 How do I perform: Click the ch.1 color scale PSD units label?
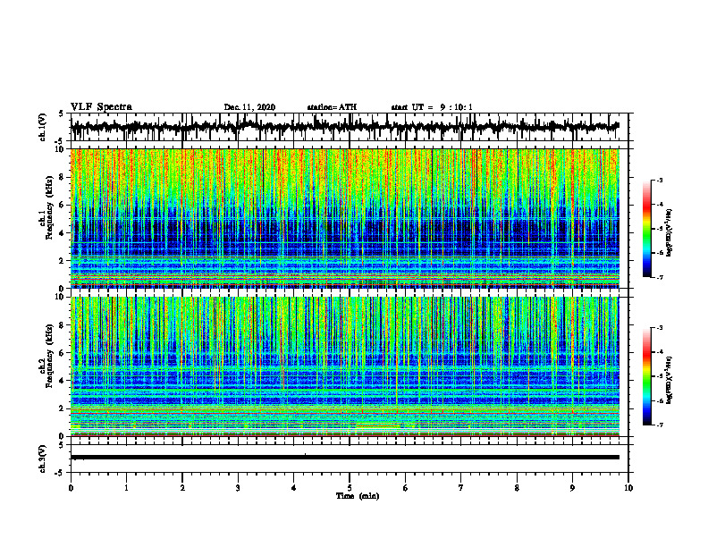669,233
